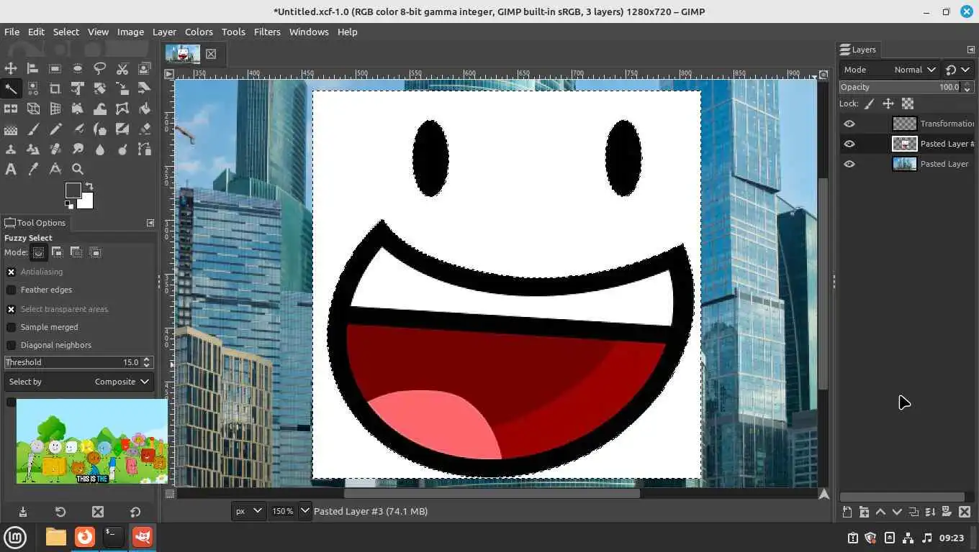Select the Pencil tool
The image size is (979, 552).
[x=55, y=129]
